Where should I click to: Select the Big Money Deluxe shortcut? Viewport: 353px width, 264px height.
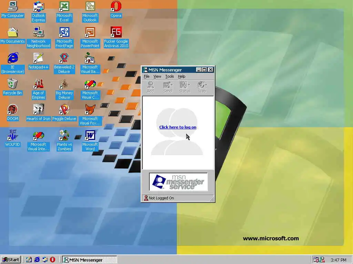click(64, 89)
